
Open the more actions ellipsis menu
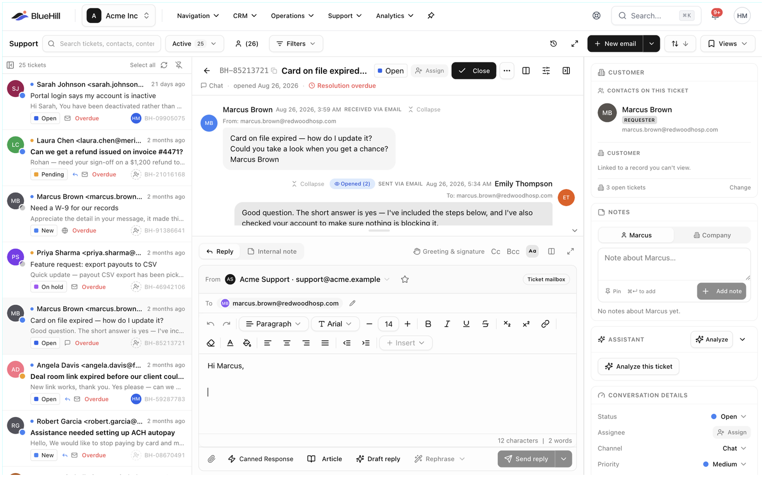(x=507, y=70)
